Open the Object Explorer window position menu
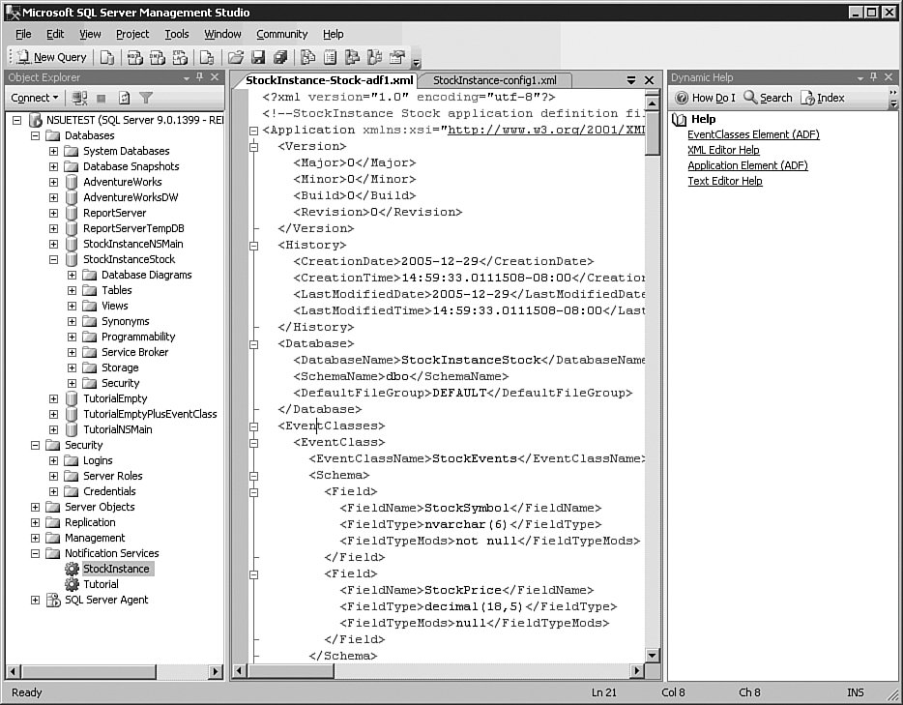Image resolution: width=903 pixels, height=705 pixels. [186, 77]
